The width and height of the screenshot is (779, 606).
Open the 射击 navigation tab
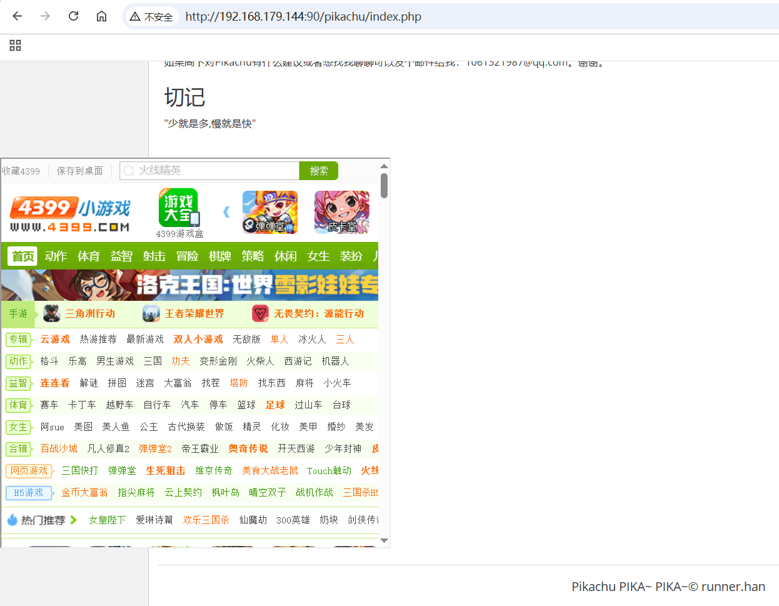coord(154,256)
